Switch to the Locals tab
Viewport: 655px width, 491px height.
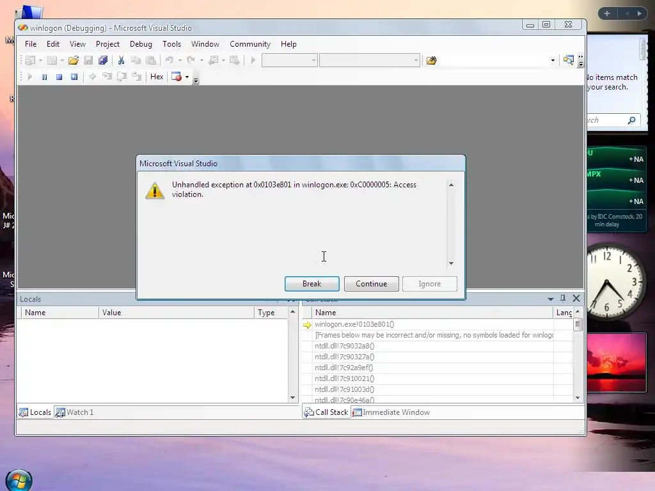(35, 412)
